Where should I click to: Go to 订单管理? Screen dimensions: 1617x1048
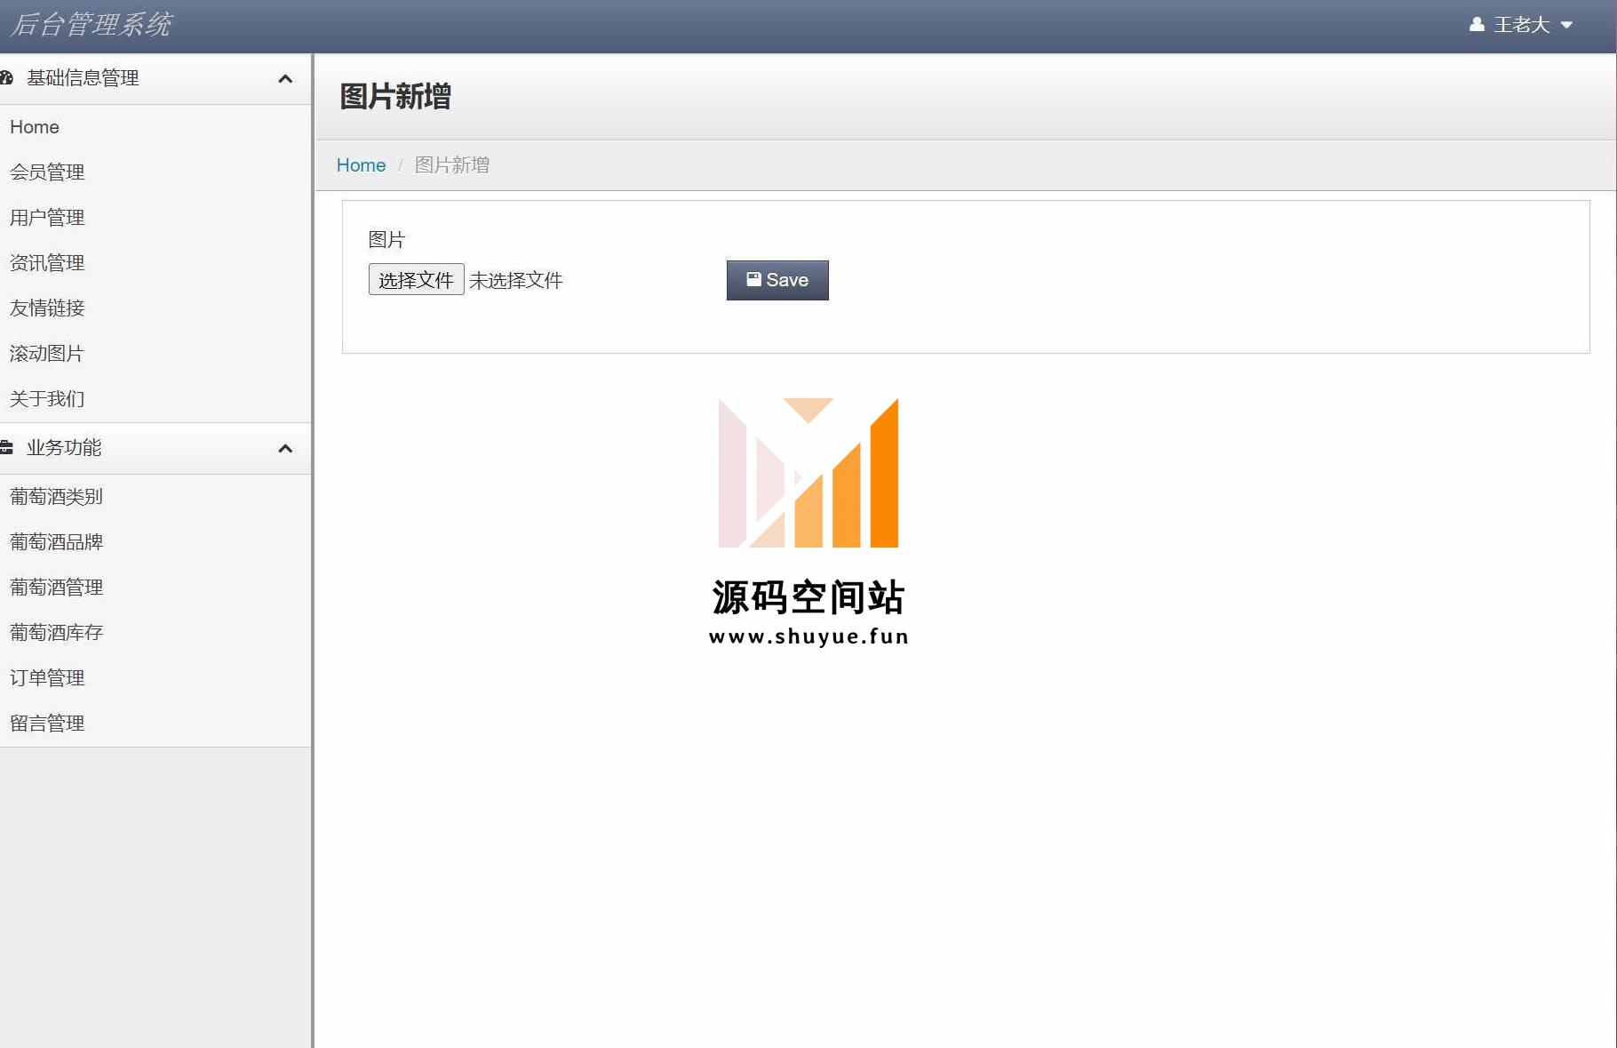point(47,678)
